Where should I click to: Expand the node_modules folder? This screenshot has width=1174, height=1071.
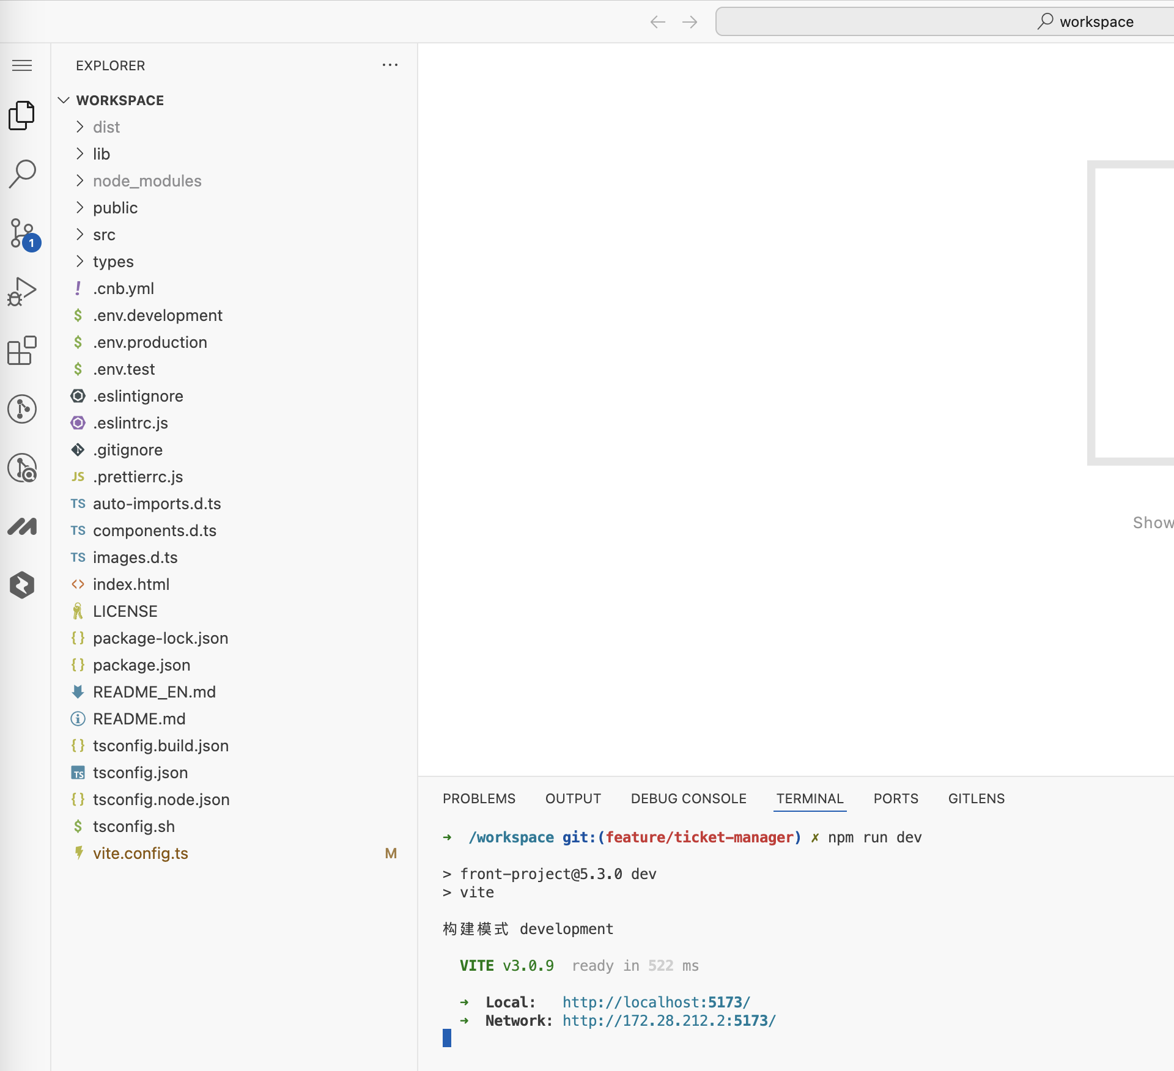[x=147, y=181]
